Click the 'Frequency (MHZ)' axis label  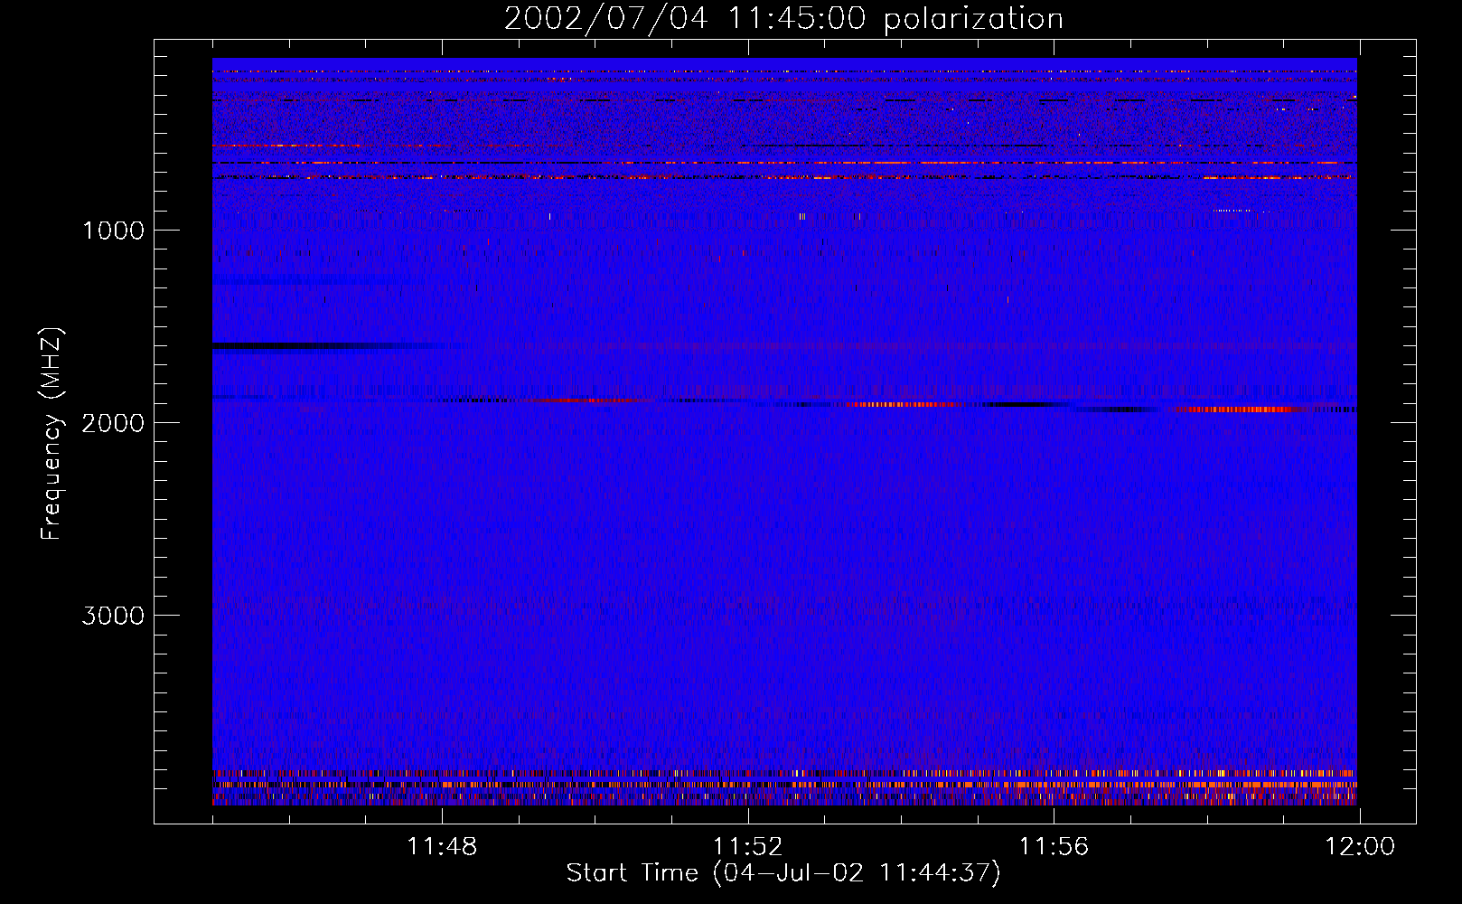(x=52, y=433)
